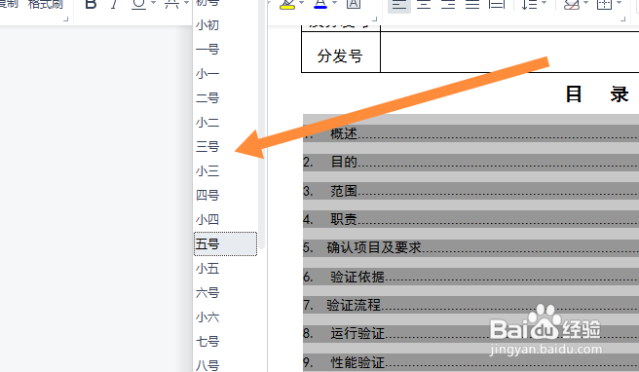Viewport: 639px width, 372px height.
Task: Apply table borders icon
Action: tap(604, 4)
